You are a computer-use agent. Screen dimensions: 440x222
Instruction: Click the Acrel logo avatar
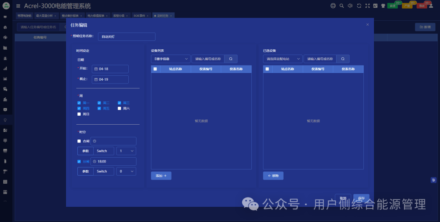(6, 6)
